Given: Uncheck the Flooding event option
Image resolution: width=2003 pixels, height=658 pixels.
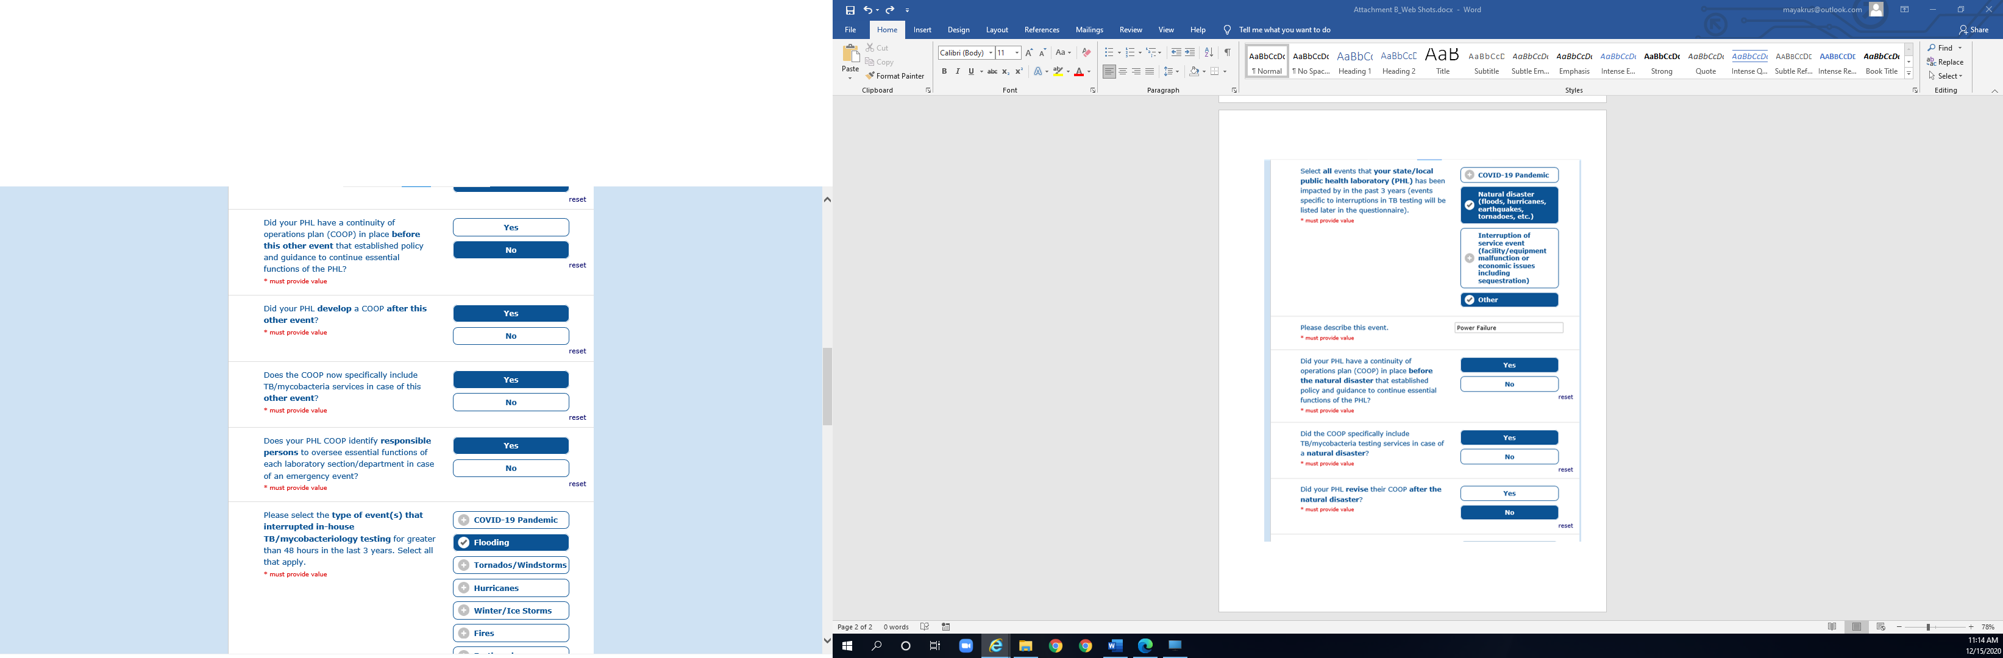Looking at the screenshot, I should tap(511, 543).
